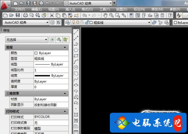Click the Copy icon in Standard toolbar

(58, 15)
